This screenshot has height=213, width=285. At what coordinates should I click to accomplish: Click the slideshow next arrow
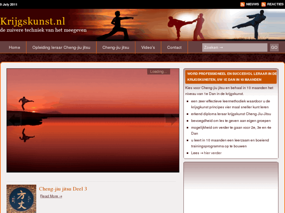tap(171, 119)
